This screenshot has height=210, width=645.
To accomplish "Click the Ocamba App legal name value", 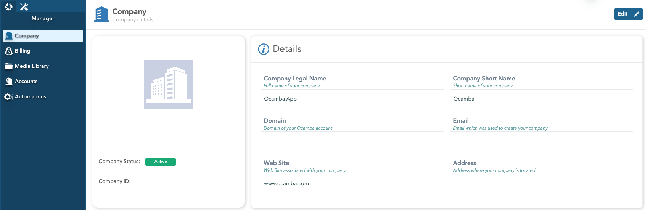I will [280, 99].
